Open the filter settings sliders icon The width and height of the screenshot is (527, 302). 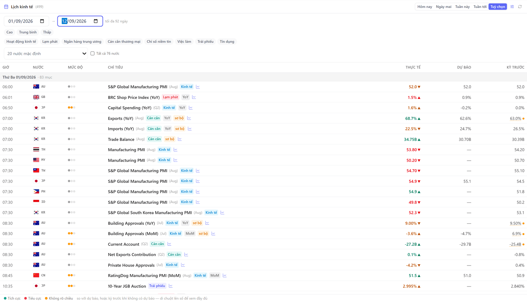coord(512,7)
